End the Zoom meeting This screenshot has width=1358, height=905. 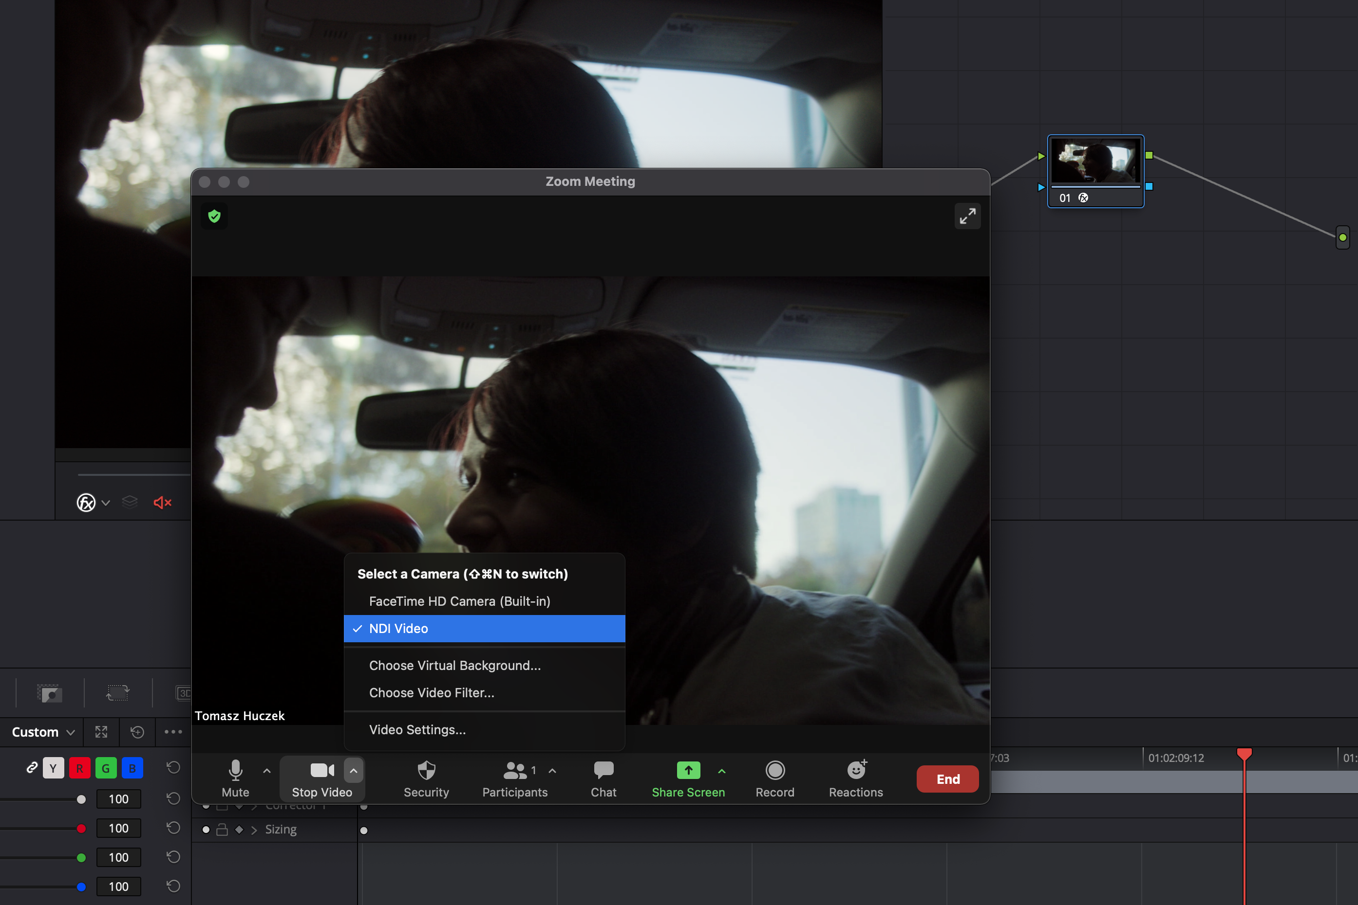[947, 778]
